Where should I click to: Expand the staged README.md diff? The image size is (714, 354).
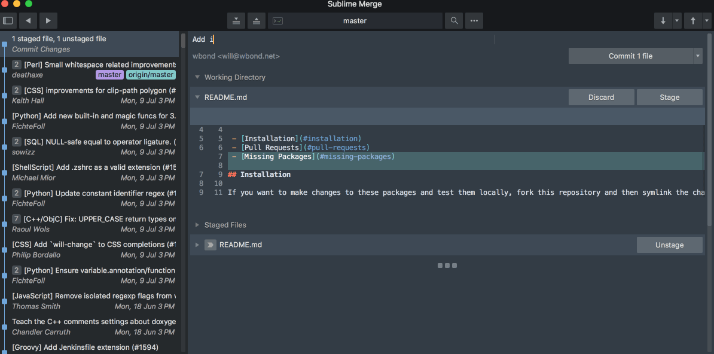[x=197, y=245]
